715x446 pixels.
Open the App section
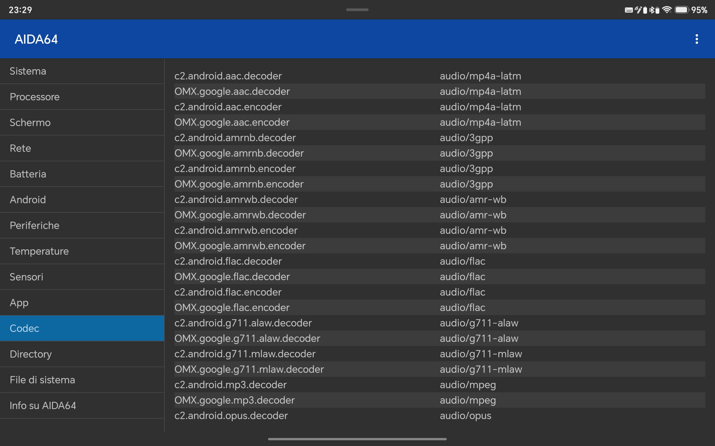coord(82,302)
